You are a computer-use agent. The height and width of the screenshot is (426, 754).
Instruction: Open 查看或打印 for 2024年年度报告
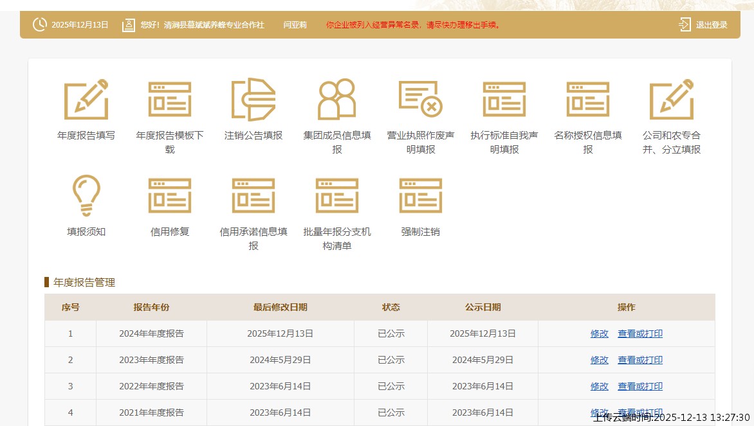point(640,333)
